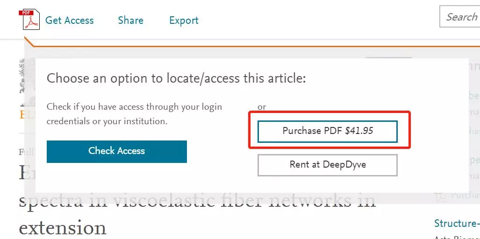Click into the Search field
The width and height of the screenshot is (480, 239).
click(x=461, y=17)
